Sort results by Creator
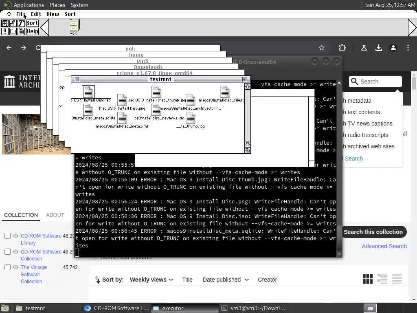 click(267, 280)
